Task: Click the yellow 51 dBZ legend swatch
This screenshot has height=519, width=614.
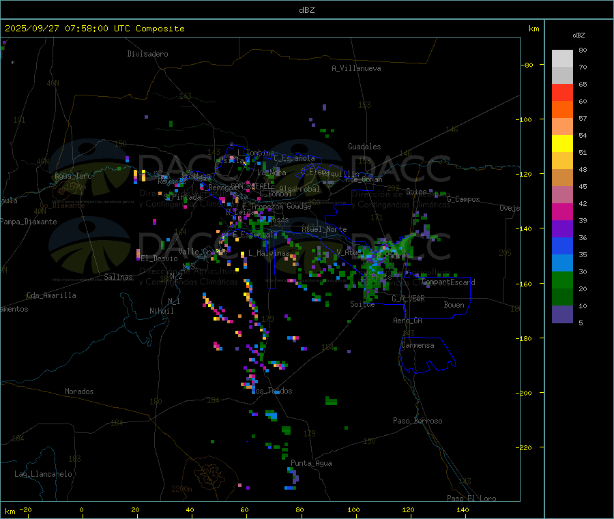Action: click(x=562, y=144)
